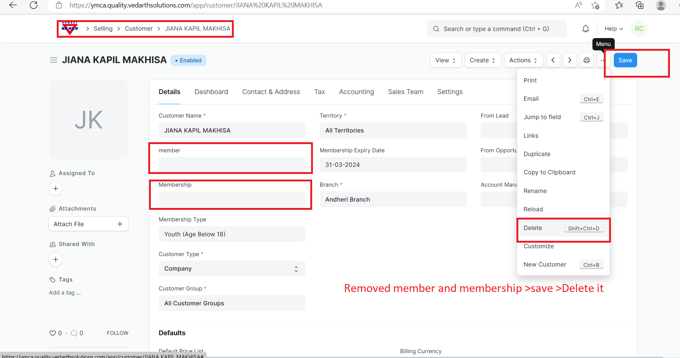Viewport: 680px width, 358px height.
Task: Click into the Membership input field
Action: pos(232,199)
